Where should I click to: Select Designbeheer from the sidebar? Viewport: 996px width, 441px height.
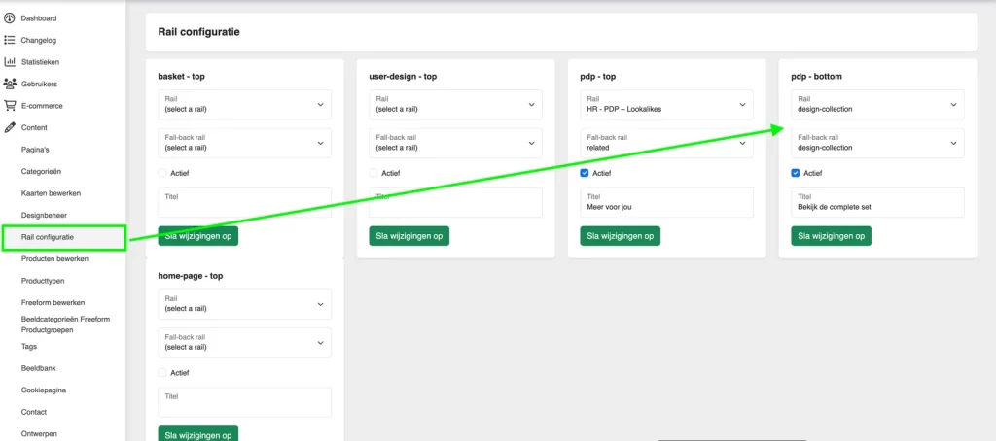pos(44,215)
